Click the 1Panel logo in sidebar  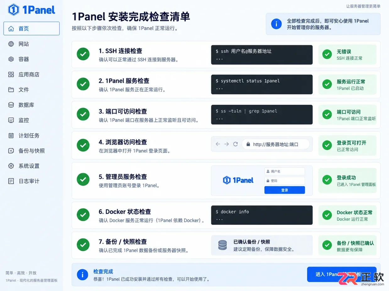click(31, 10)
